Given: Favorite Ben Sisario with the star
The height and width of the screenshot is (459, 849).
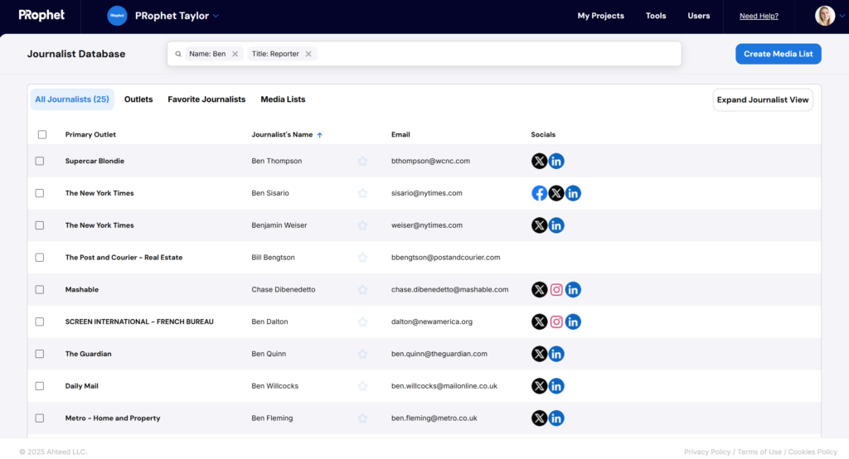Looking at the screenshot, I should point(362,193).
